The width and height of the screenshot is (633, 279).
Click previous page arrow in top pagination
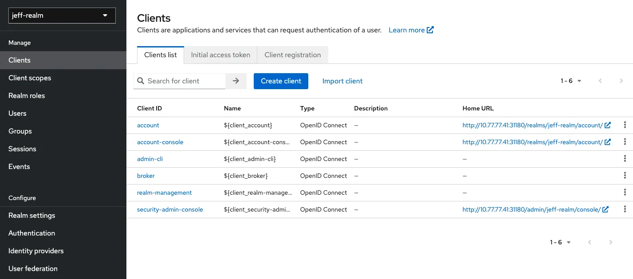[600, 81]
